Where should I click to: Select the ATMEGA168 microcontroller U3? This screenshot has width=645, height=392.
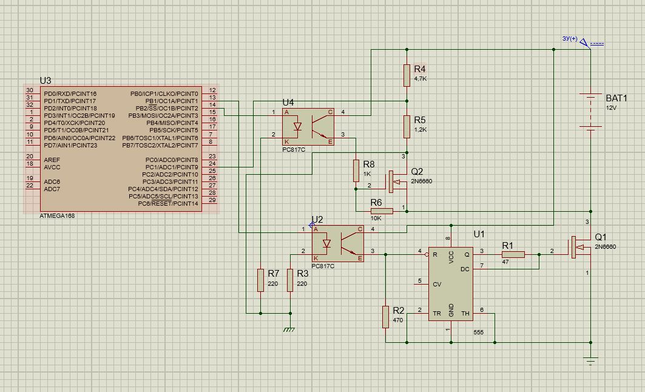tap(120, 148)
